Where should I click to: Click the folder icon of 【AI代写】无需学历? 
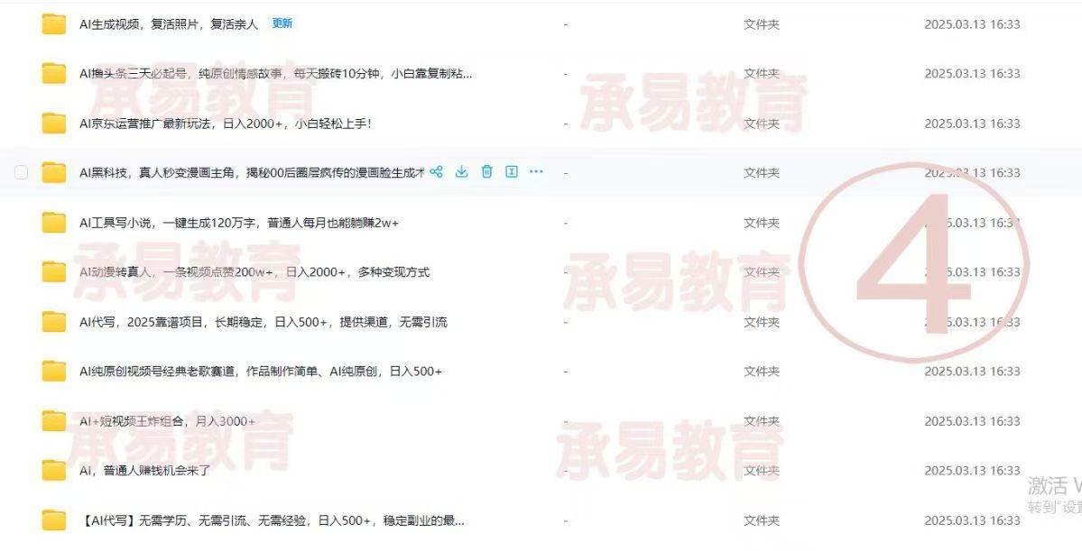(x=54, y=520)
